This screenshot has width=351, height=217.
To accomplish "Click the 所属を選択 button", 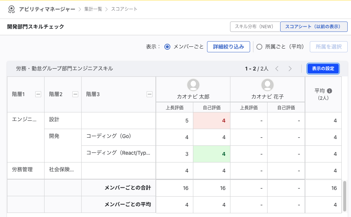I will coord(329,47).
